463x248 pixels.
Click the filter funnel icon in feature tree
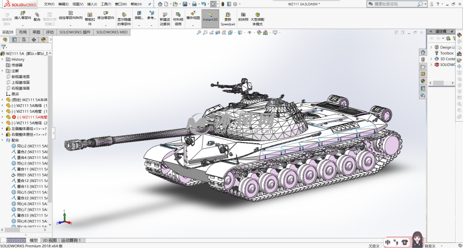[4, 47]
